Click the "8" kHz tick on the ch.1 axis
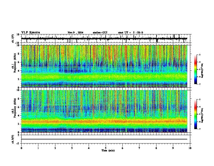Image resolution: width=214 pixels, height=166 pixels. tap(19, 54)
